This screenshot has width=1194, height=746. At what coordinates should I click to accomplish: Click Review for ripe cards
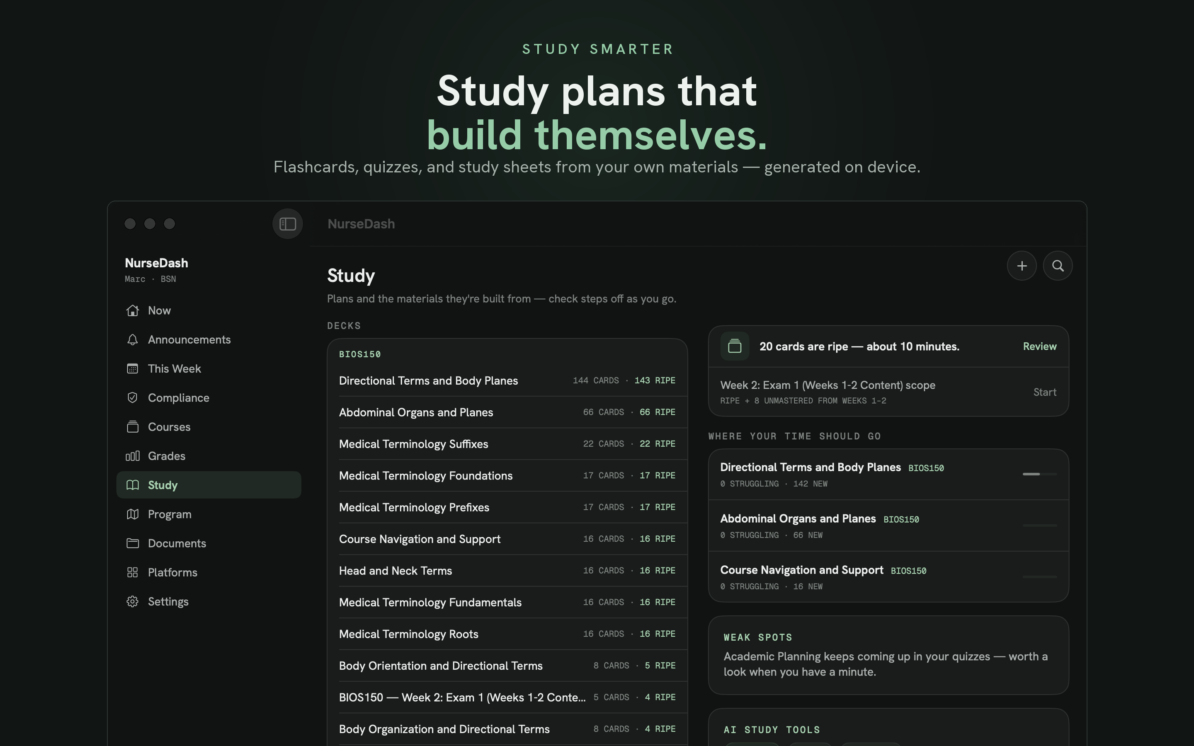pyautogui.click(x=1040, y=346)
